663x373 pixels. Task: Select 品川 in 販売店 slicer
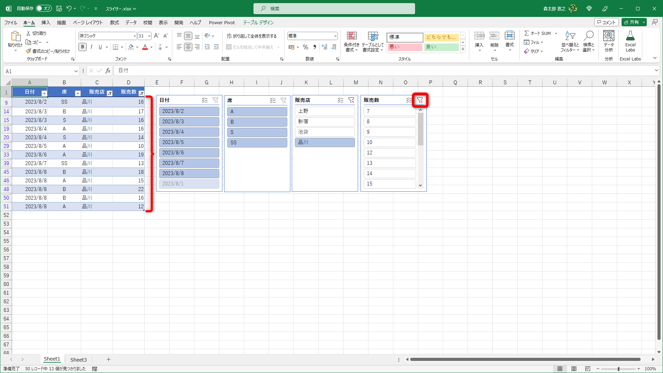(x=325, y=142)
